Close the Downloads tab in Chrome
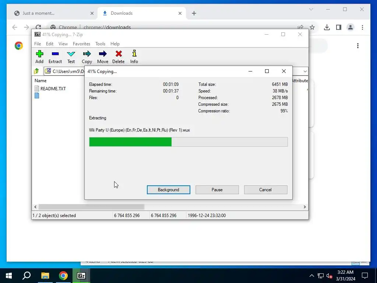377x283 pixels. tap(180, 13)
